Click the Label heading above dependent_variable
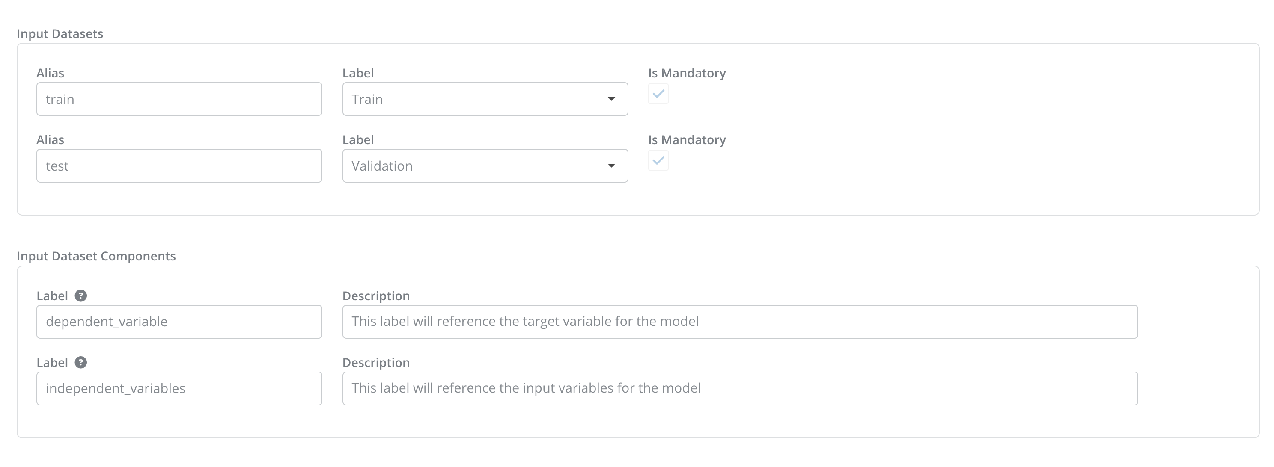 (54, 296)
